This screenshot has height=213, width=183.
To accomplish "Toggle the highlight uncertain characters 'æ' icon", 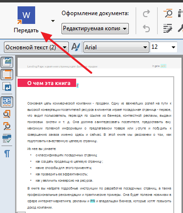I will [x=7, y=102].
